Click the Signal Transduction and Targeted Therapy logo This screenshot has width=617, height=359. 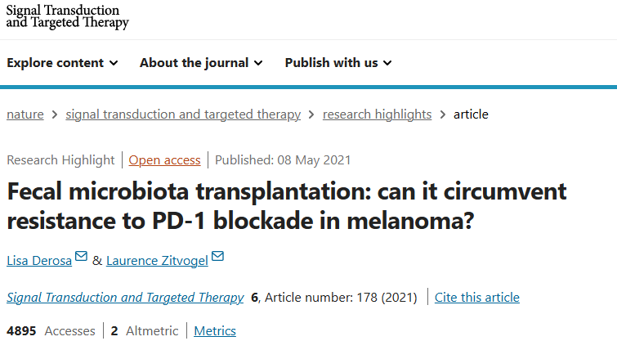point(68,17)
